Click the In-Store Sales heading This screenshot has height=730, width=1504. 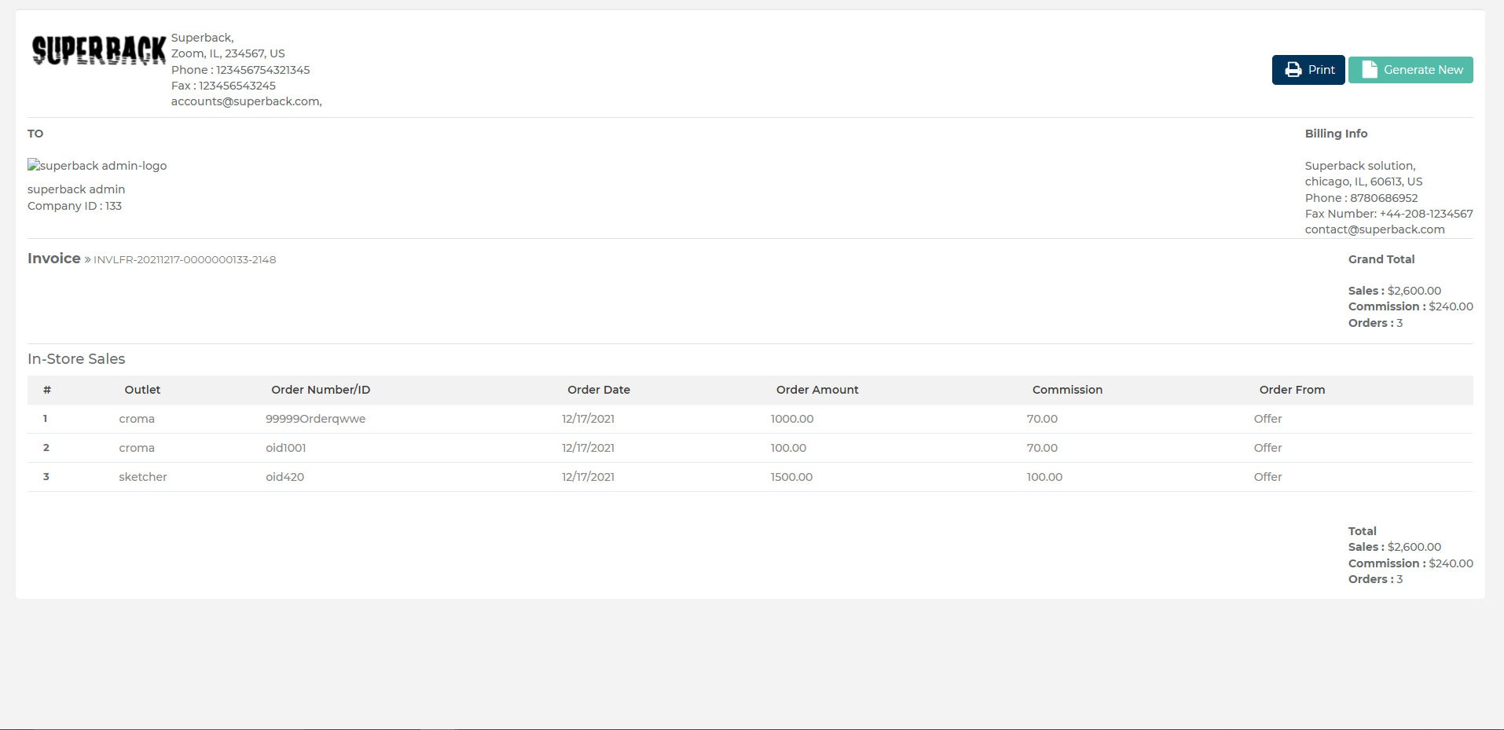(x=76, y=359)
